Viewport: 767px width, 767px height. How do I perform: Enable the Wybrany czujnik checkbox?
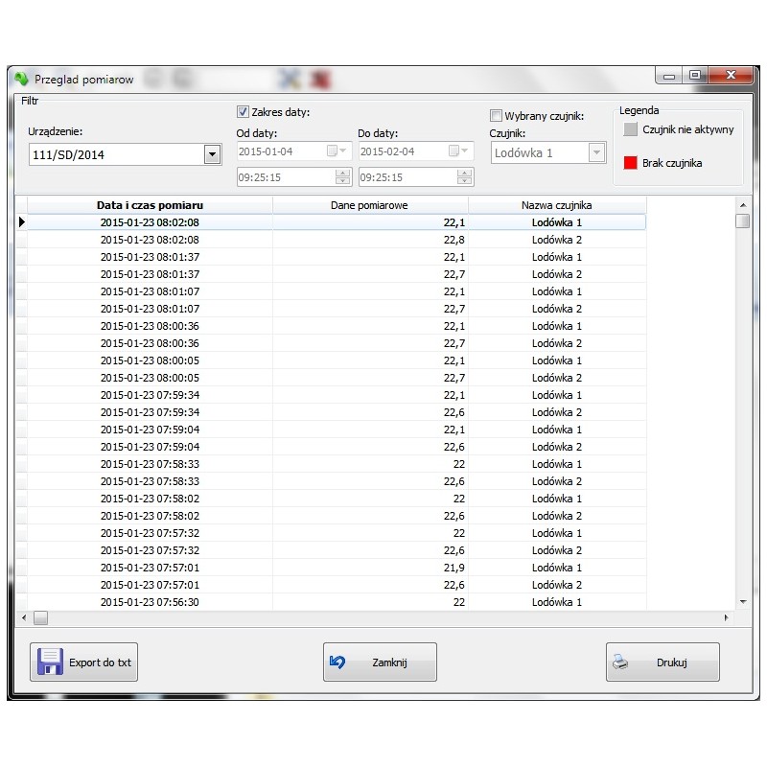tap(496, 116)
